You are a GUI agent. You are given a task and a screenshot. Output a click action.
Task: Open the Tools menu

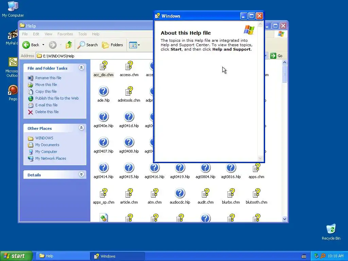tap(82, 34)
